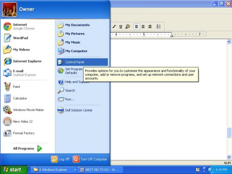232x174 pixels.
Task: Toggle underline formatting in WordPad toolbar
Action: tap(121, 27)
